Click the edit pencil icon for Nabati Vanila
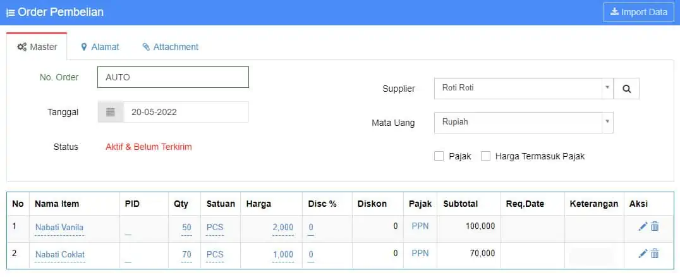 click(x=643, y=226)
